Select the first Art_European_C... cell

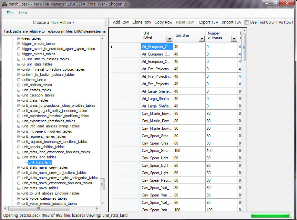tap(157, 47)
